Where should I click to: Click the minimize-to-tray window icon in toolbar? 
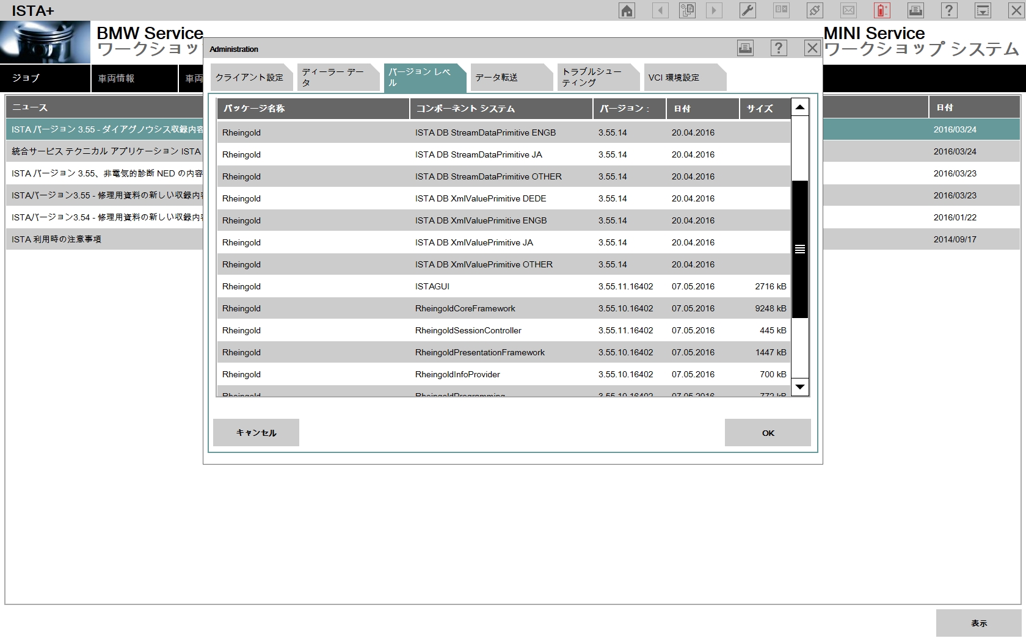(983, 10)
